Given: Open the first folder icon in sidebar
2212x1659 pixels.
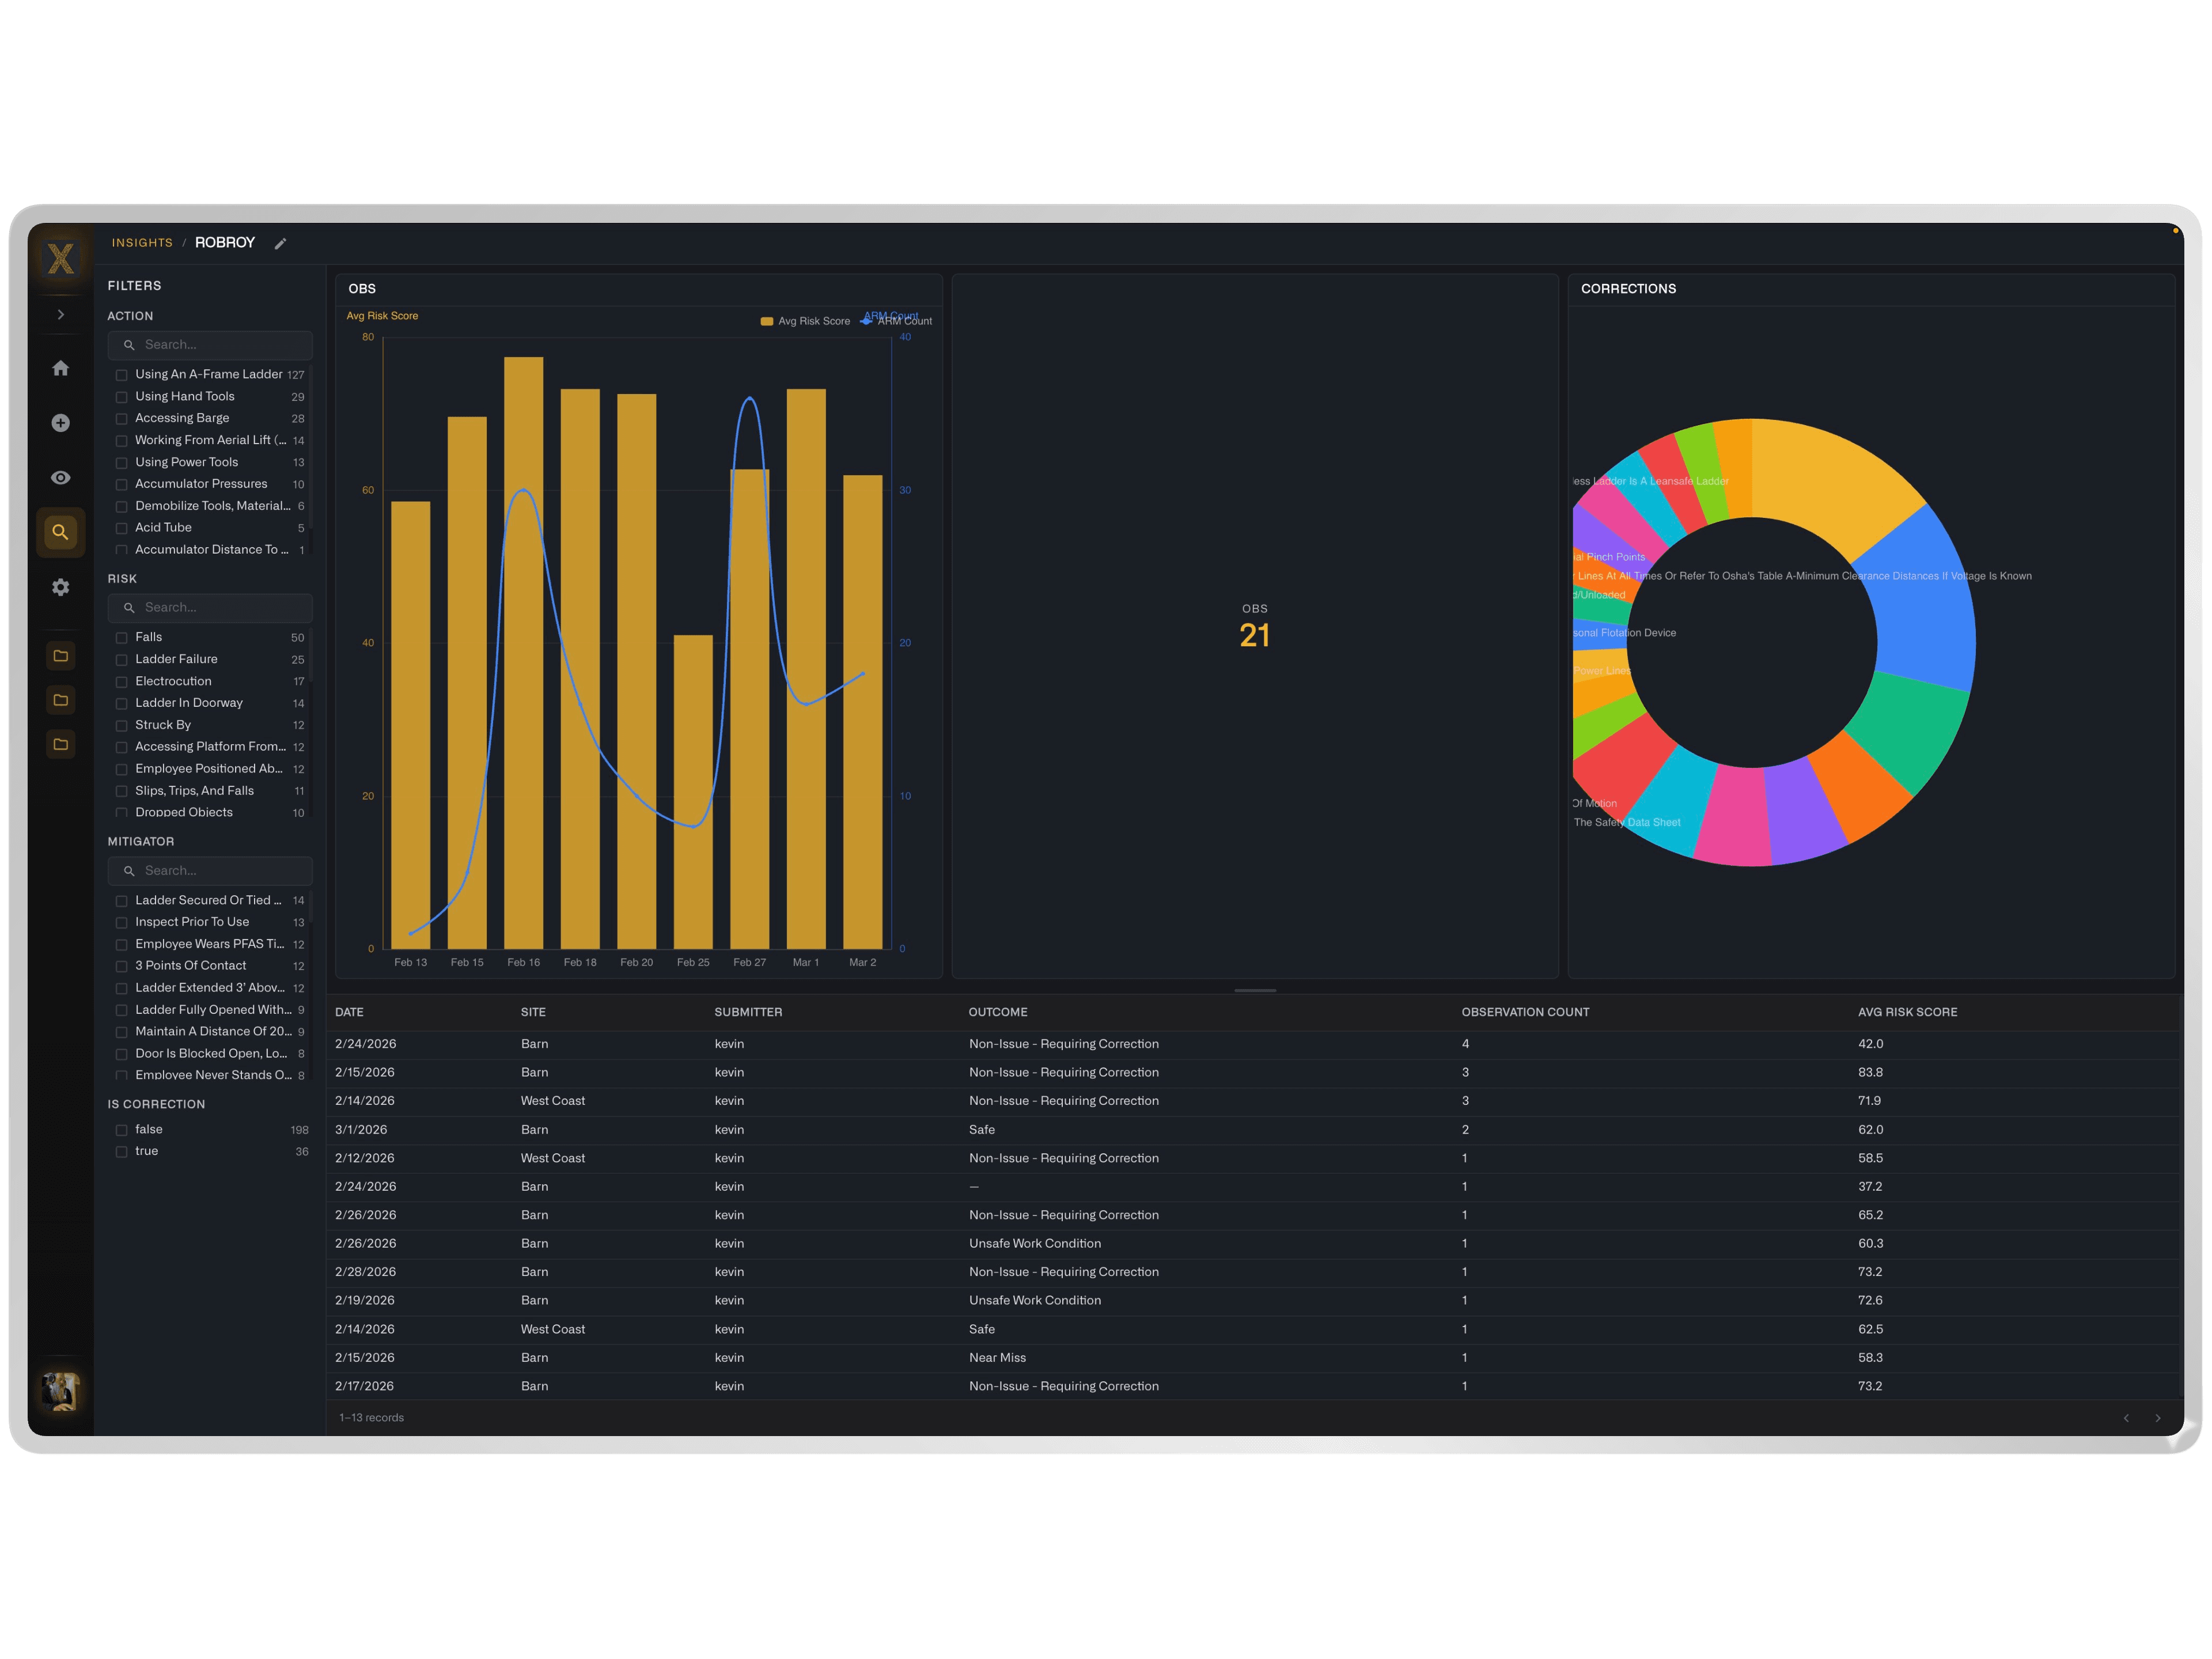Looking at the screenshot, I should point(61,656).
